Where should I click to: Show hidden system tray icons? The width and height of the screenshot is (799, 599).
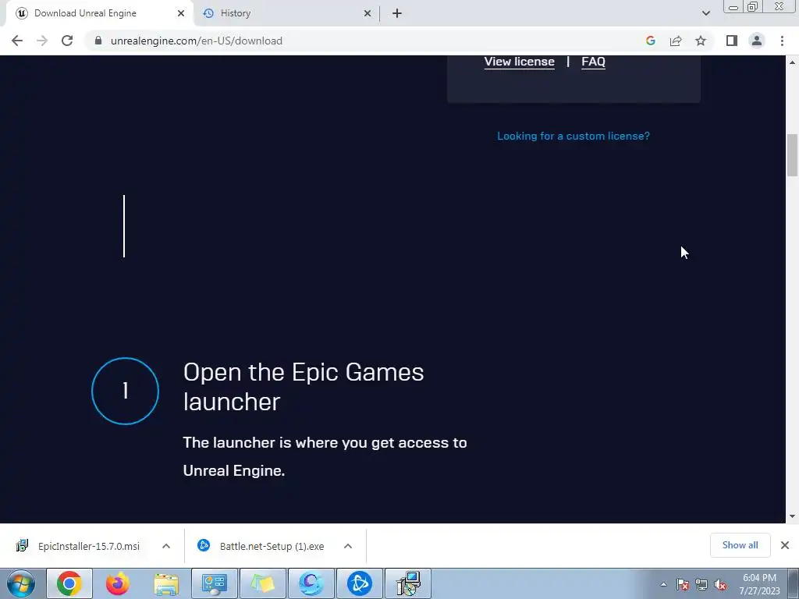pyautogui.click(x=663, y=584)
